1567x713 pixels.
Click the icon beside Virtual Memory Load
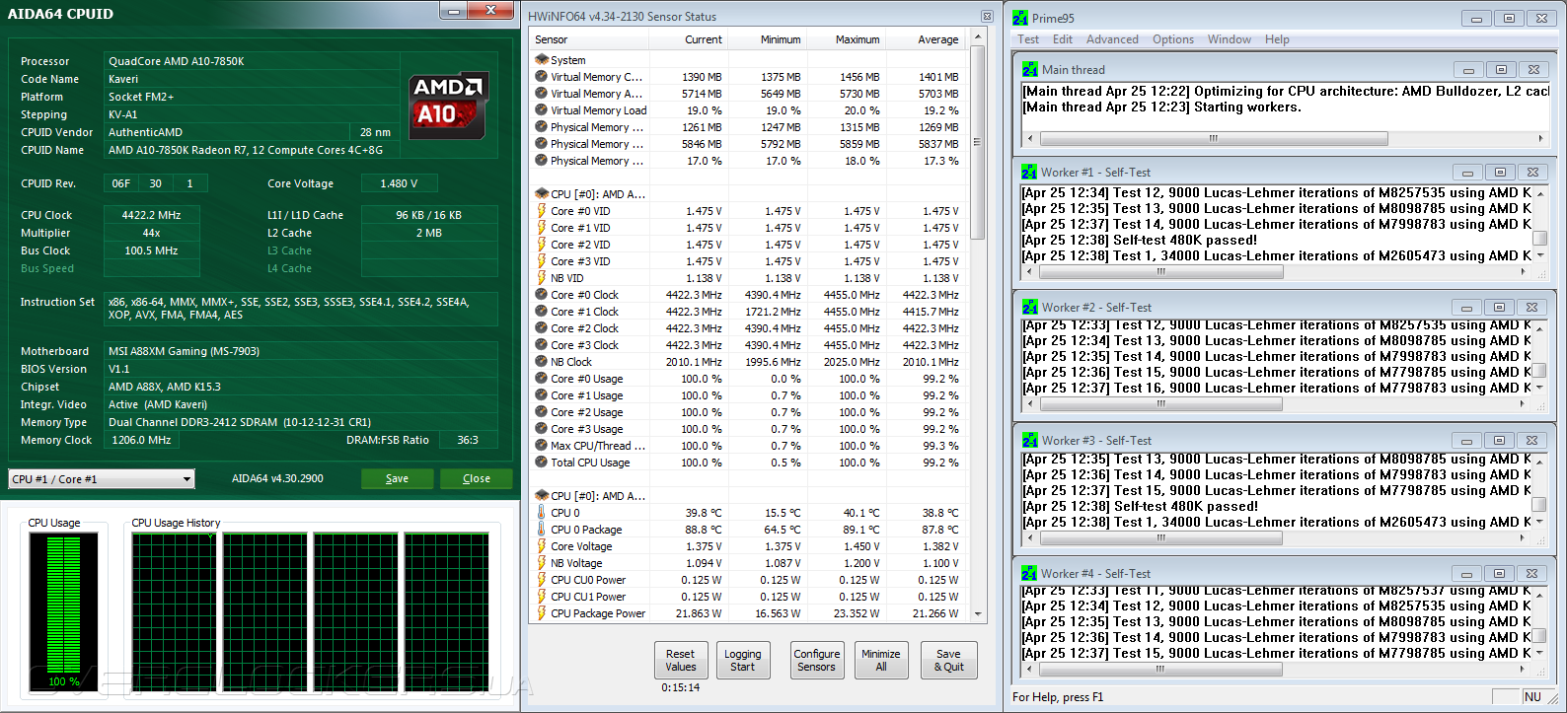[541, 109]
